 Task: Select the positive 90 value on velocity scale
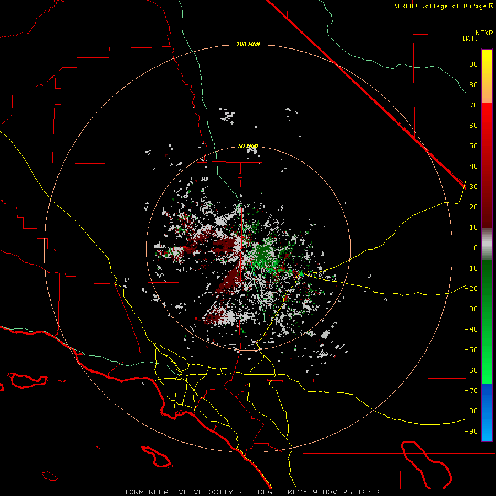(473, 64)
